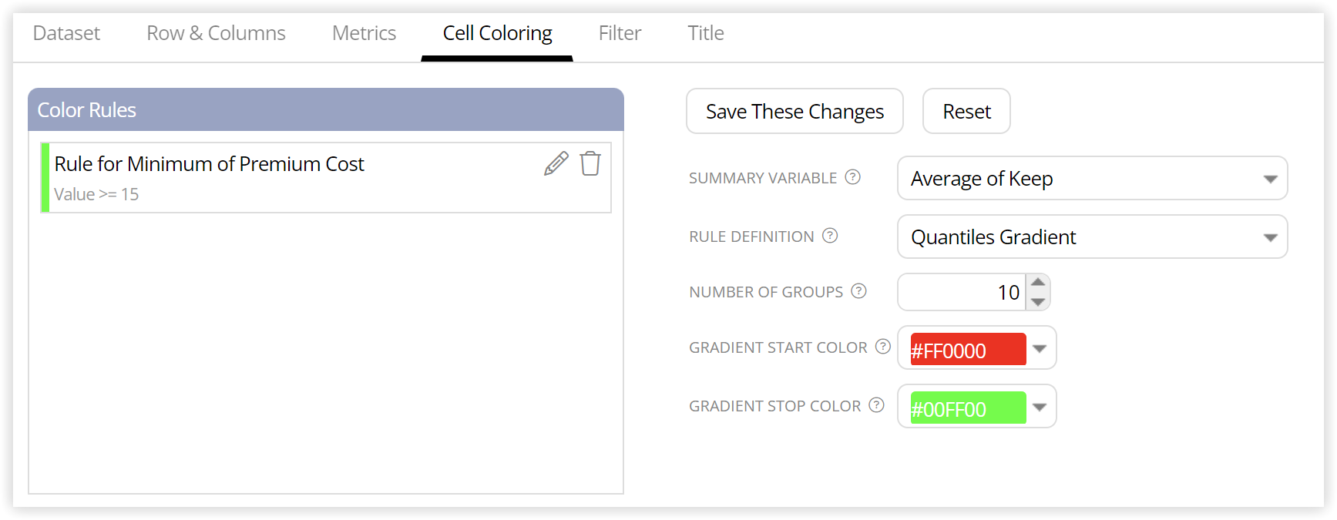Increase the number of groups
Image resolution: width=1337 pixels, height=520 pixels.
(1038, 283)
